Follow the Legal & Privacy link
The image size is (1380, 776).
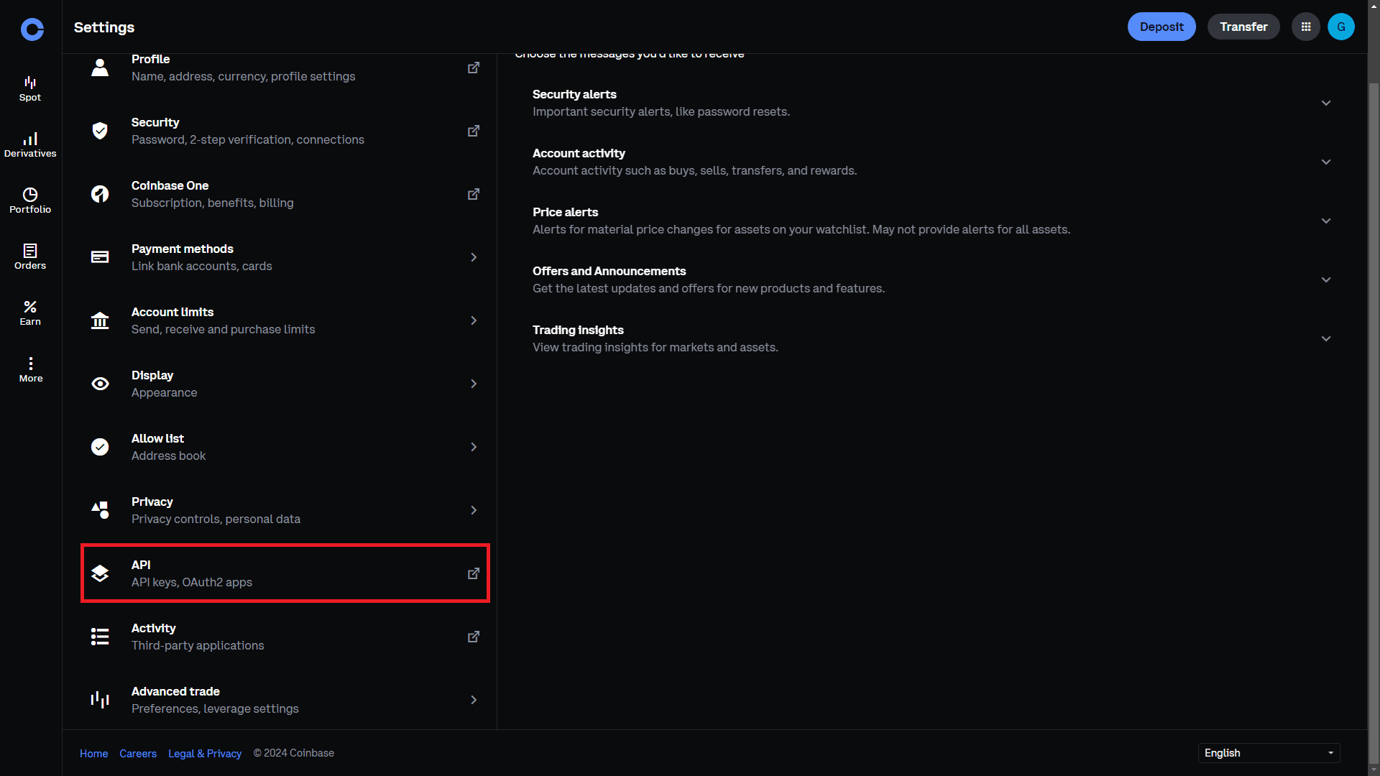[205, 753]
